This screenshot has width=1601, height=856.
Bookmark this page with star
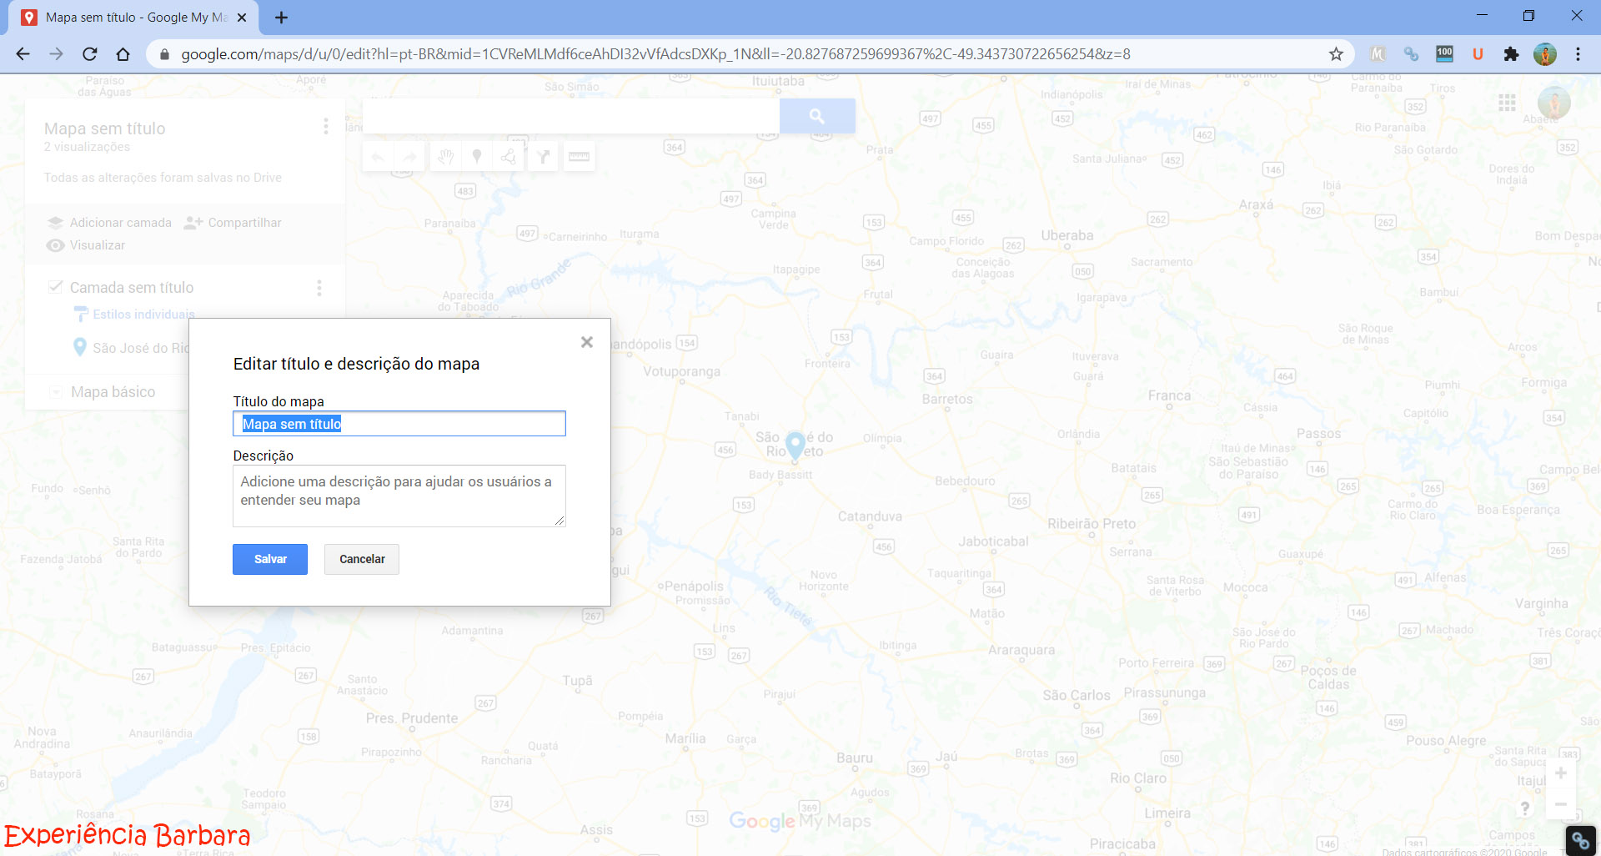[x=1336, y=54]
